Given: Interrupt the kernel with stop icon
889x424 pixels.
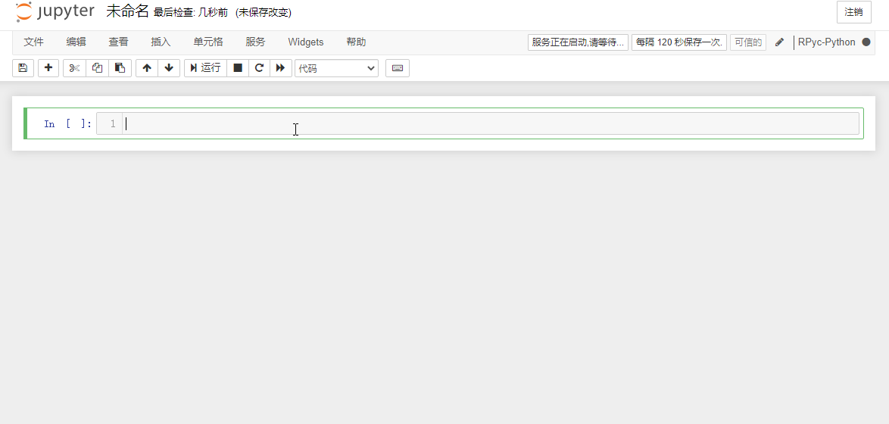Looking at the screenshot, I should (238, 68).
